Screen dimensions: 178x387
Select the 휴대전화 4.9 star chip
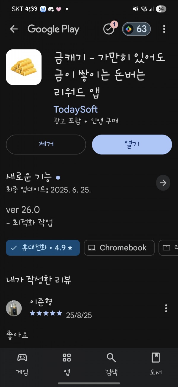(x=43, y=248)
